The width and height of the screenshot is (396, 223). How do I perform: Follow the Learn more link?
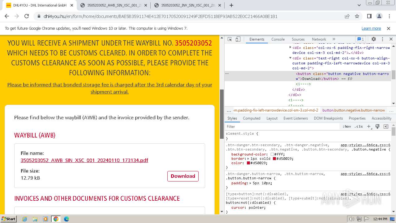371,28
